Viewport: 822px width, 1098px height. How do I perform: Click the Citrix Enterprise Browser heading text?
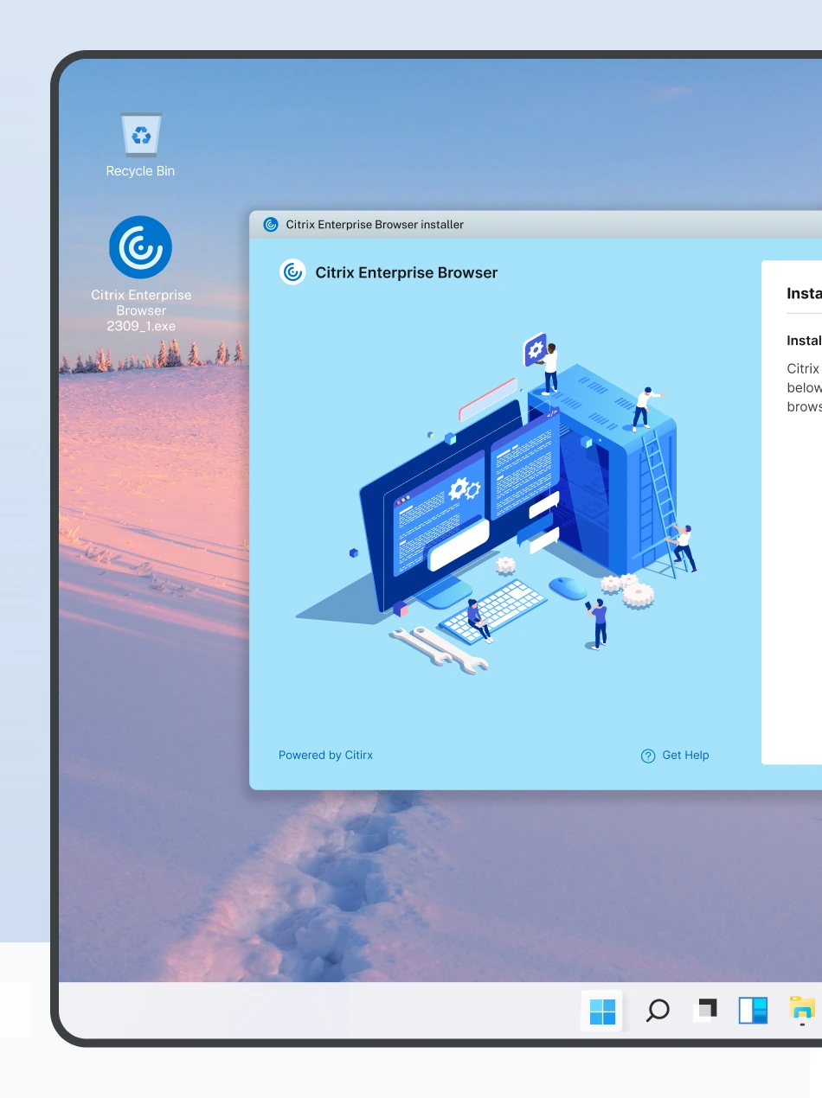click(x=407, y=272)
